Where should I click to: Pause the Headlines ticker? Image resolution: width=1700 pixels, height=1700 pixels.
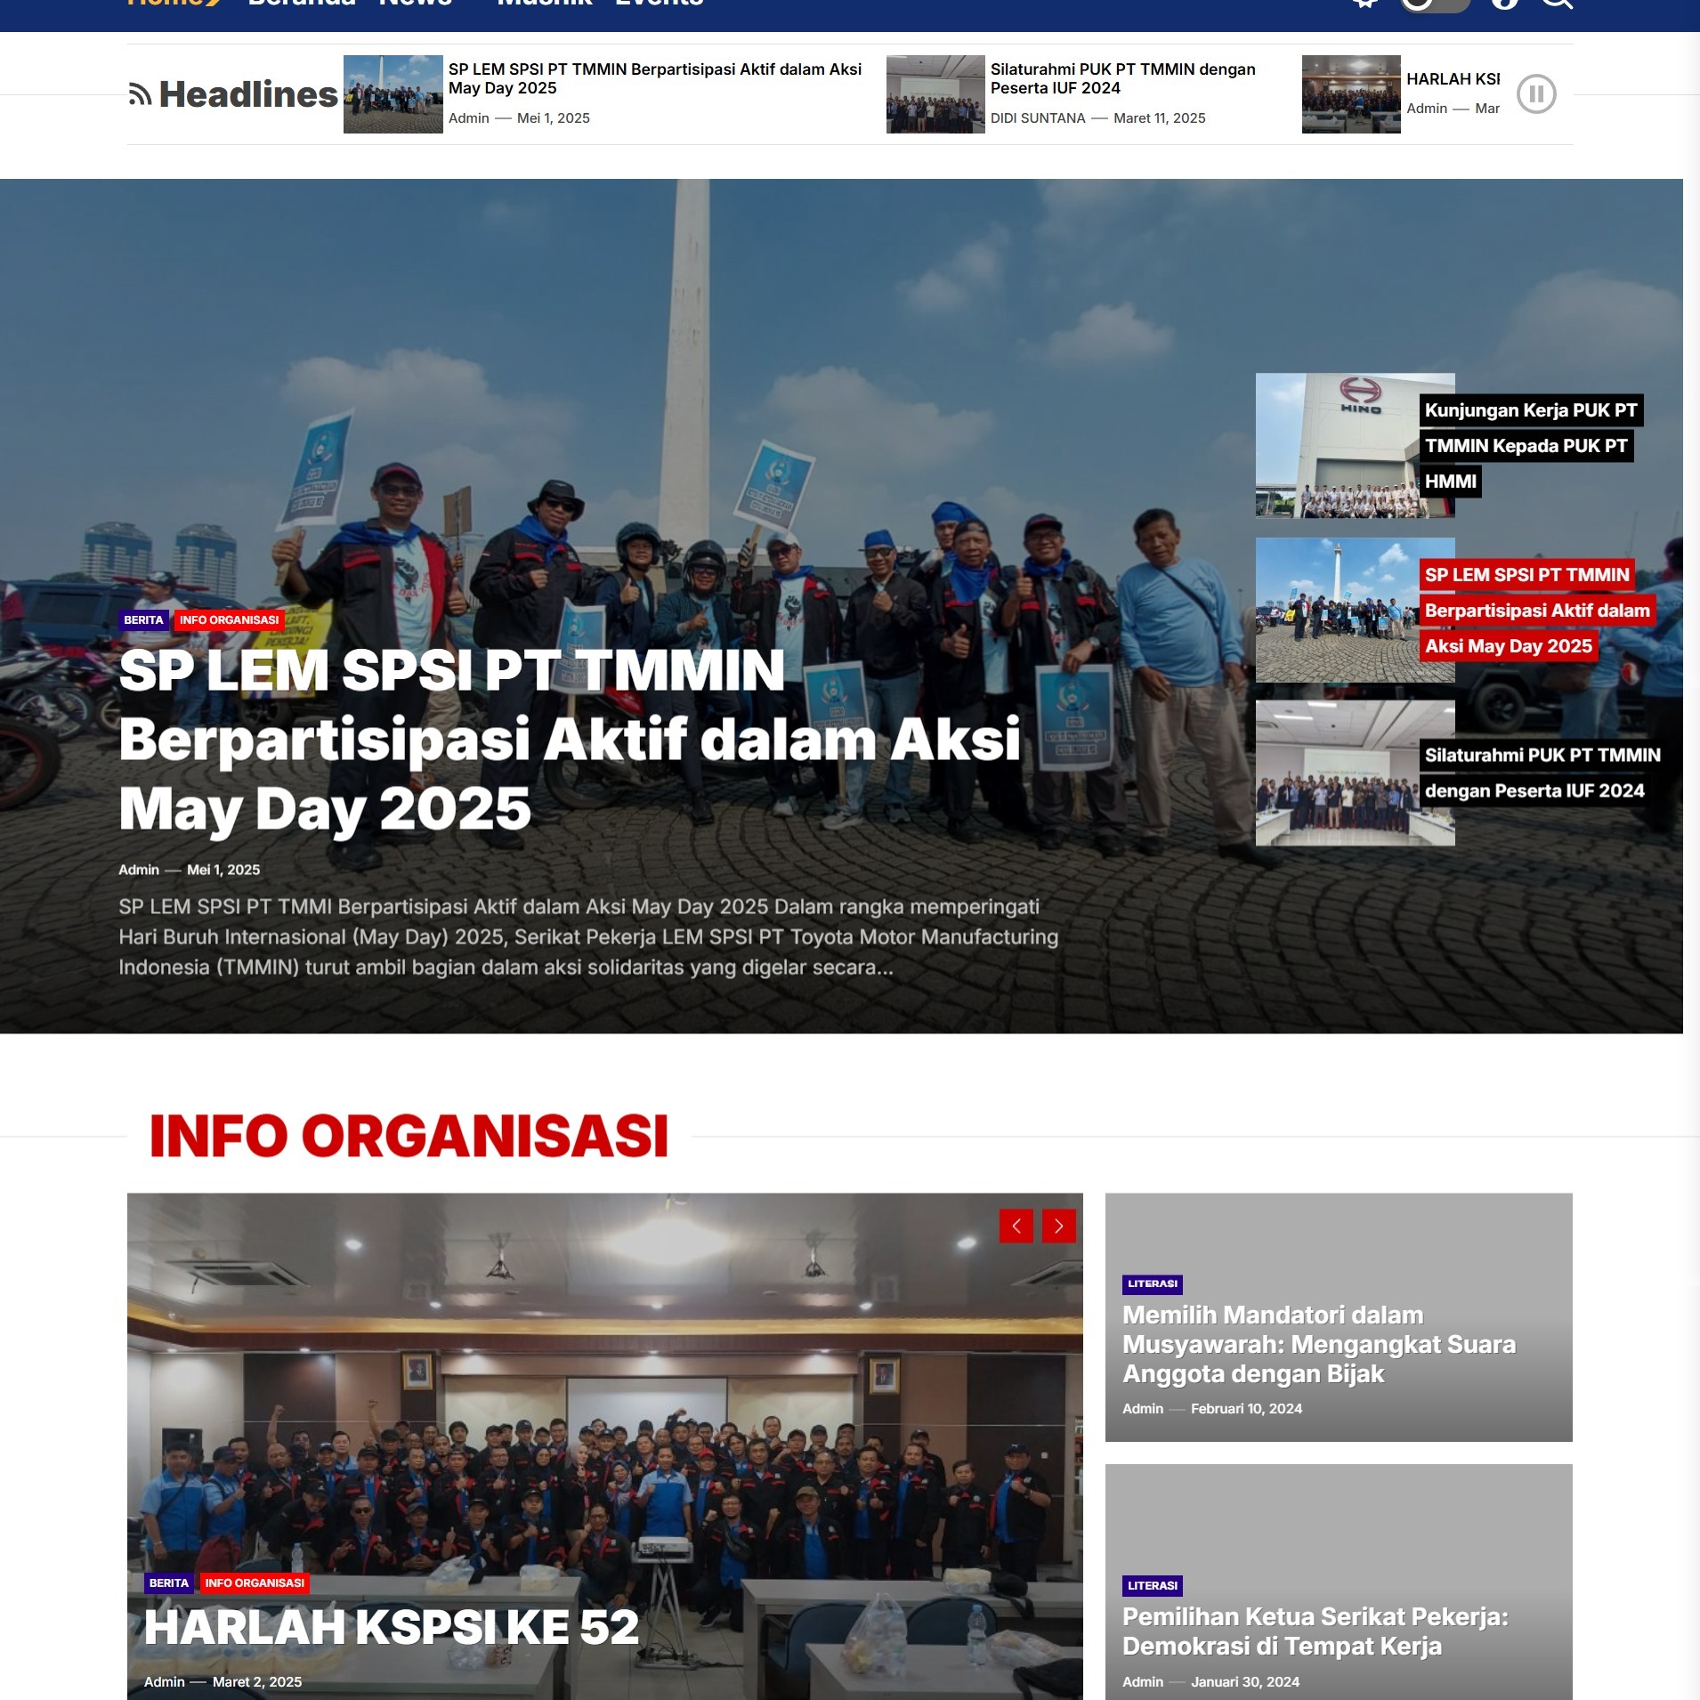[x=1535, y=94]
